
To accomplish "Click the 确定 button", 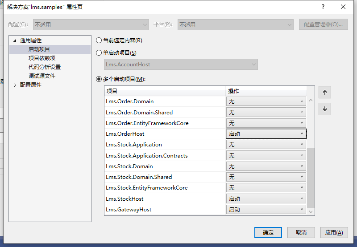I will (x=268, y=232).
